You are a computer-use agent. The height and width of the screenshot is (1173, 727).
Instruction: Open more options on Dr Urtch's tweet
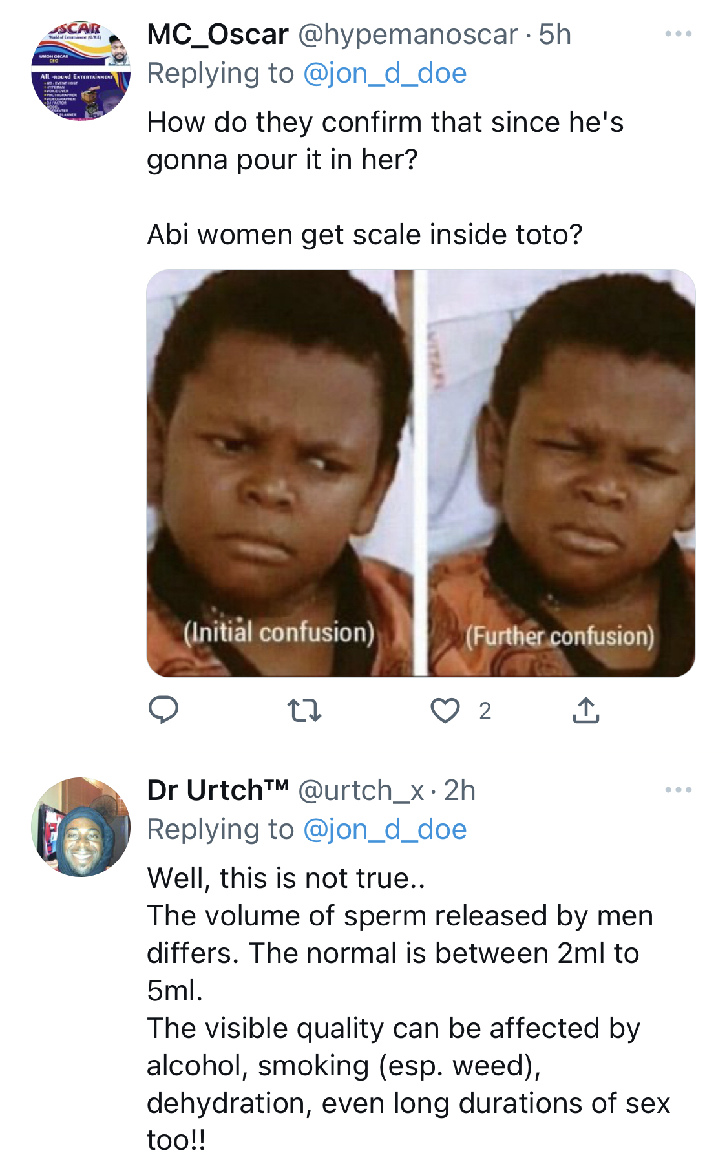coord(679,790)
